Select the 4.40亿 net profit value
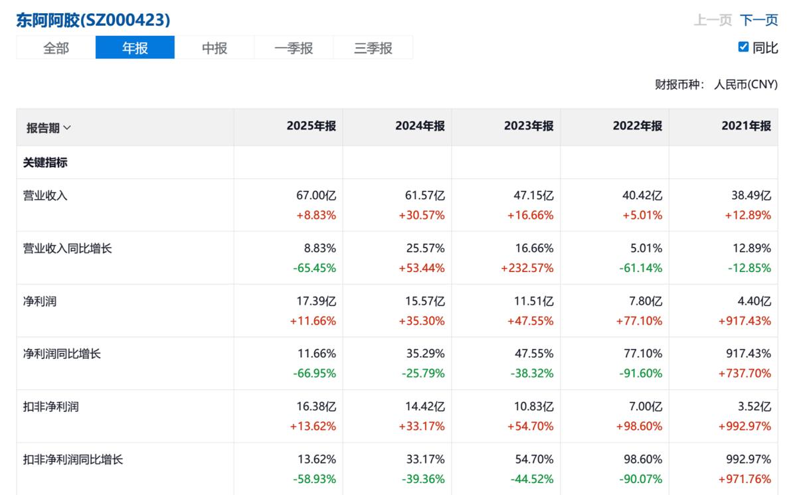This screenshot has height=495, width=797. 755,301
